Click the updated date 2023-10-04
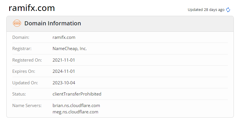The image size is (237, 120). pyautogui.click(x=64, y=83)
